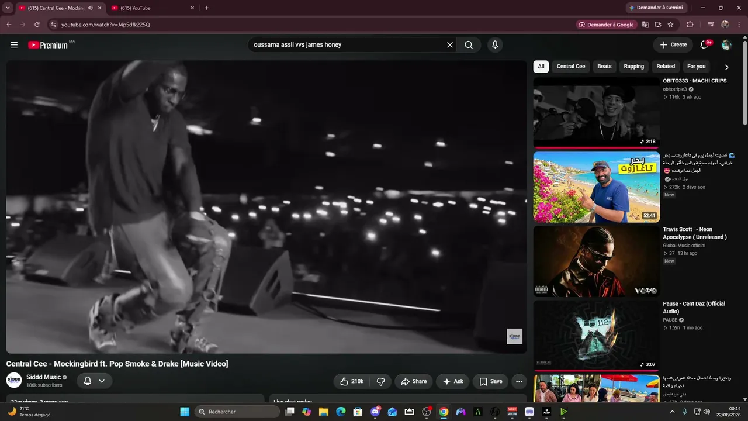Open 'OBITO333 - MACHI CRIPS' video title
The width and height of the screenshot is (748, 421).
pos(695,81)
